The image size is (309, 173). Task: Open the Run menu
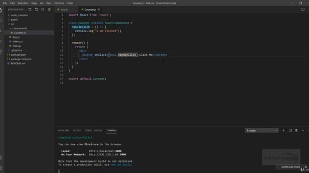coord(49,3)
